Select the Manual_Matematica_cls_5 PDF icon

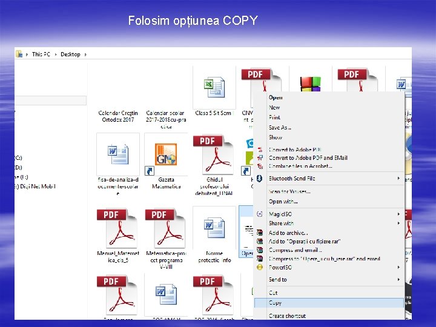117,228
